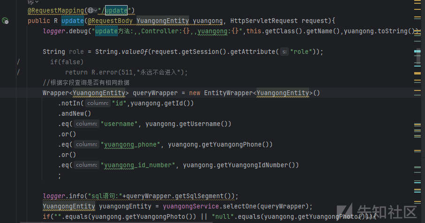Click the "role" string literal
425x223 pixels.
[301, 52]
